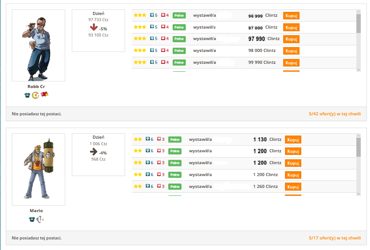Screen dimensions: 370x250
Task: Click the jersey clan icon under Mario
Action: pos(32,219)
